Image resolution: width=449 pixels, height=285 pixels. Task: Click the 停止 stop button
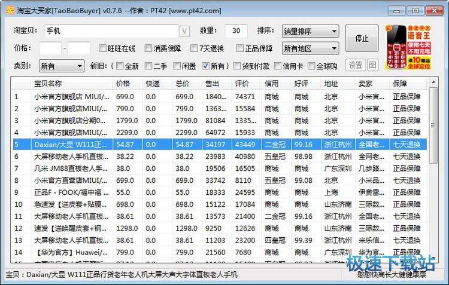(362, 38)
